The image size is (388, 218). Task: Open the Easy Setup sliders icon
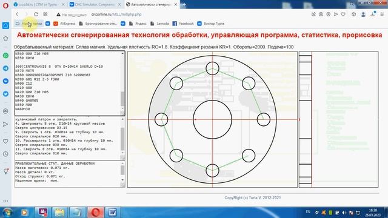pos(382,15)
